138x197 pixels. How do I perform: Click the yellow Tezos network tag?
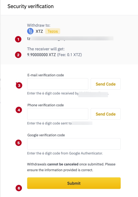(x=53, y=31)
